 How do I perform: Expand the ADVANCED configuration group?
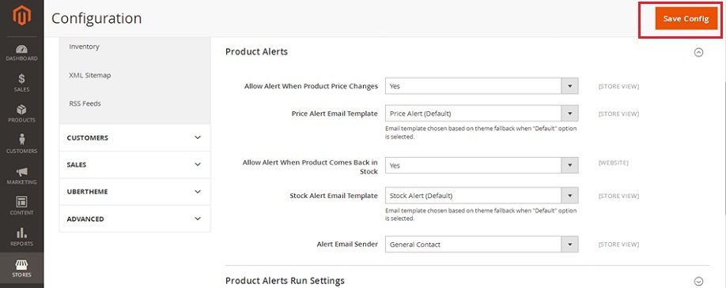[x=134, y=219]
